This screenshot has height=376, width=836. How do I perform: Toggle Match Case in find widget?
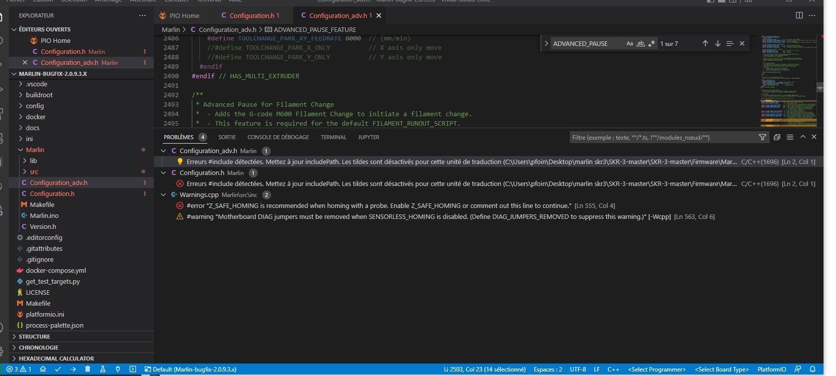tap(630, 43)
